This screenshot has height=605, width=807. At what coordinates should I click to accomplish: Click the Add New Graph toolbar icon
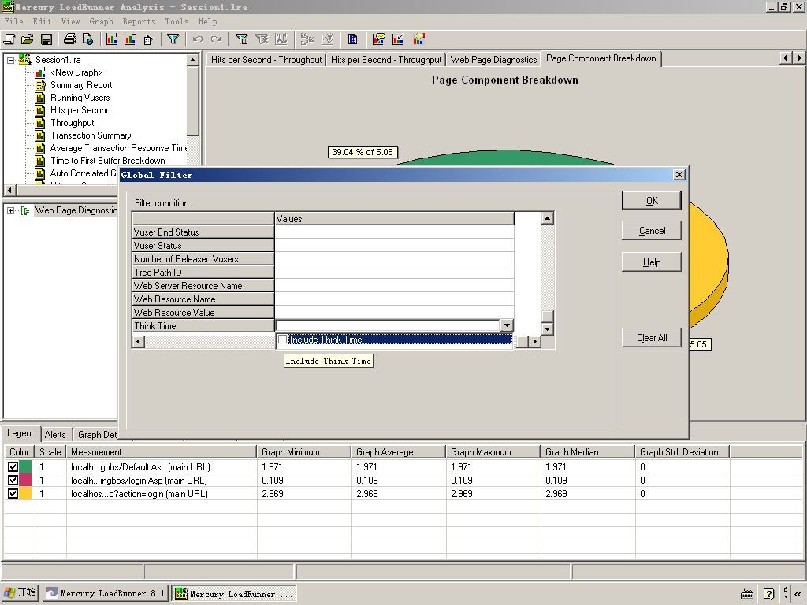pos(112,39)
